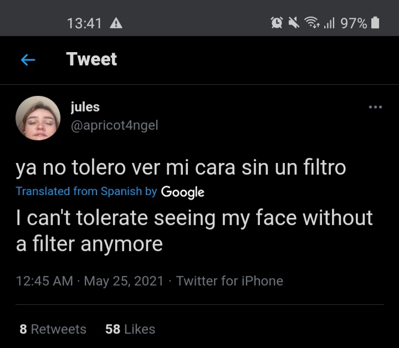Tap the 12:45 AM May 25, 2021 timestamp

pyautogui.click(x=90, y=281)
